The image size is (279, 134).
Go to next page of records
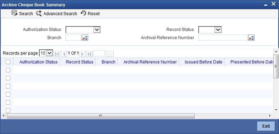82,54
